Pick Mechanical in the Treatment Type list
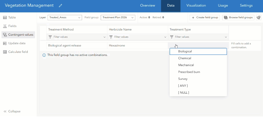 point(198,65)
